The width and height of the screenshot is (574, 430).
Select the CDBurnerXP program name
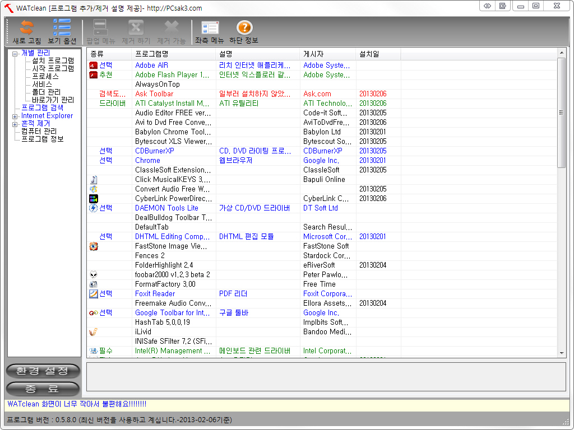(155, 151)
